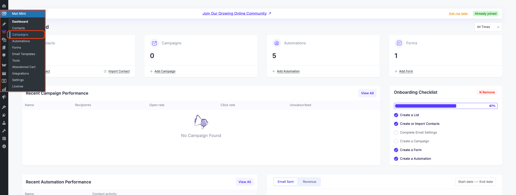Open the WordPress Settings sliders icon
Viewport: 516px width, 195px height.
pyautogui.click(x=4, y=138)
